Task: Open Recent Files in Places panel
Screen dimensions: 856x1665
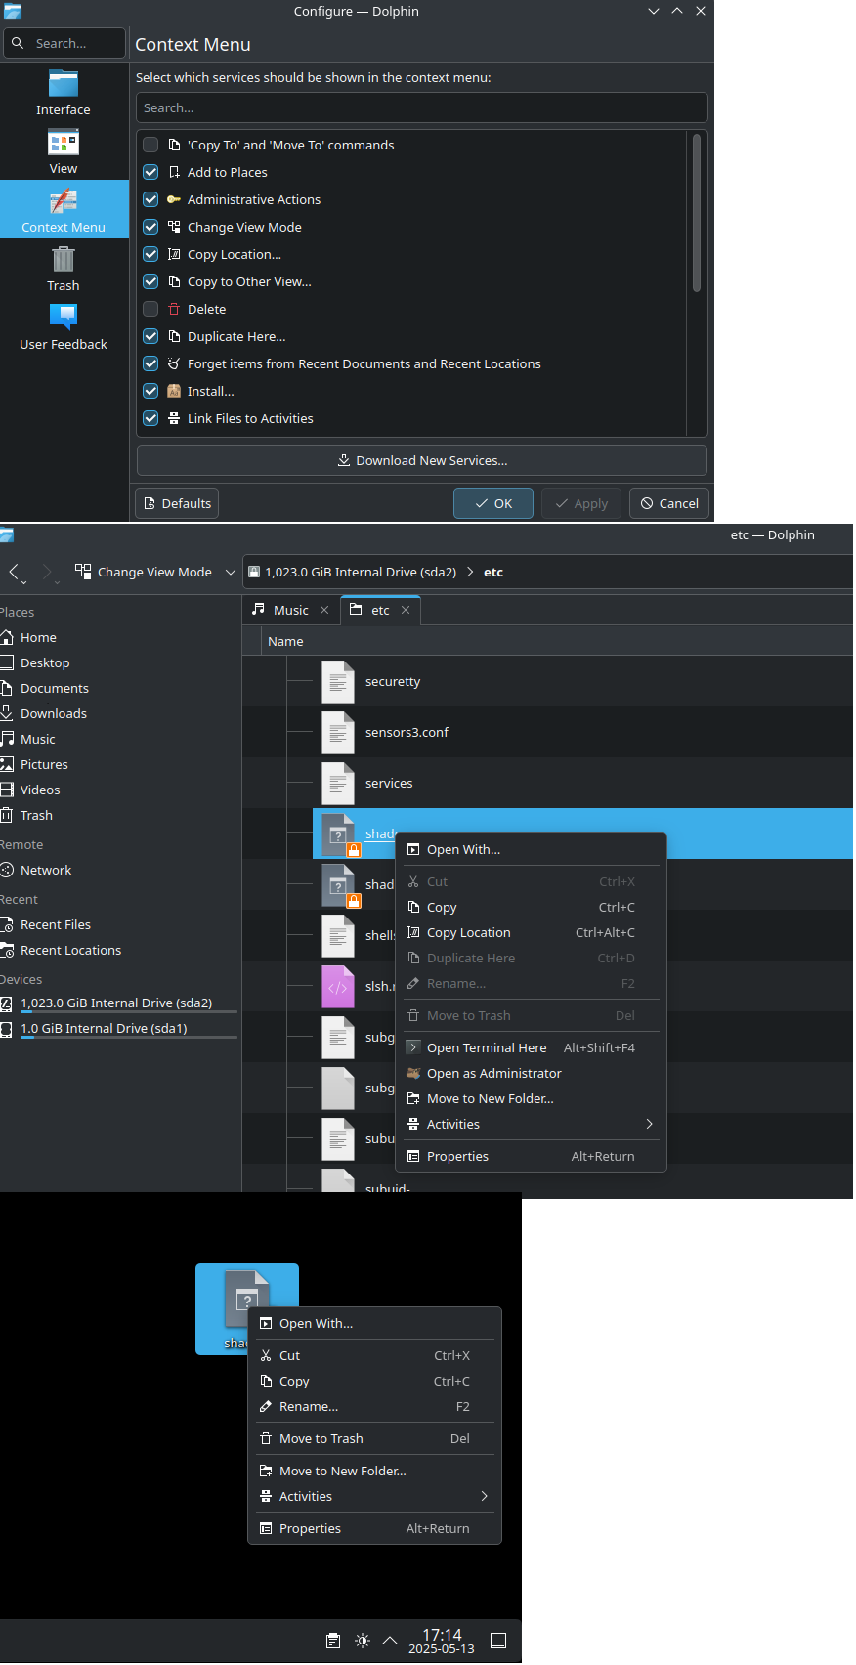Action: point(56,924)
